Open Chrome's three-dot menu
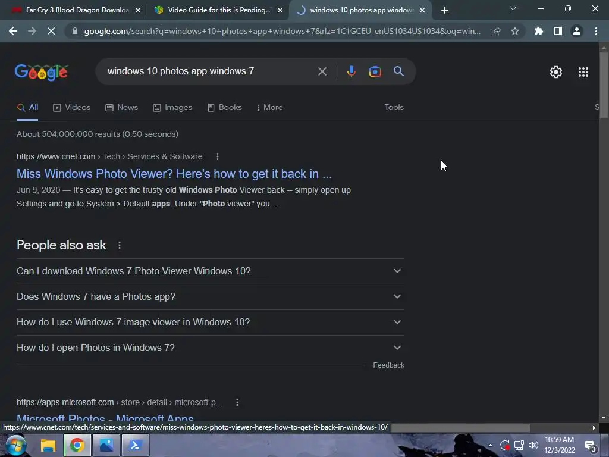Image resolution: width=609 pixels, height=457 pixels. click(596, 31)
